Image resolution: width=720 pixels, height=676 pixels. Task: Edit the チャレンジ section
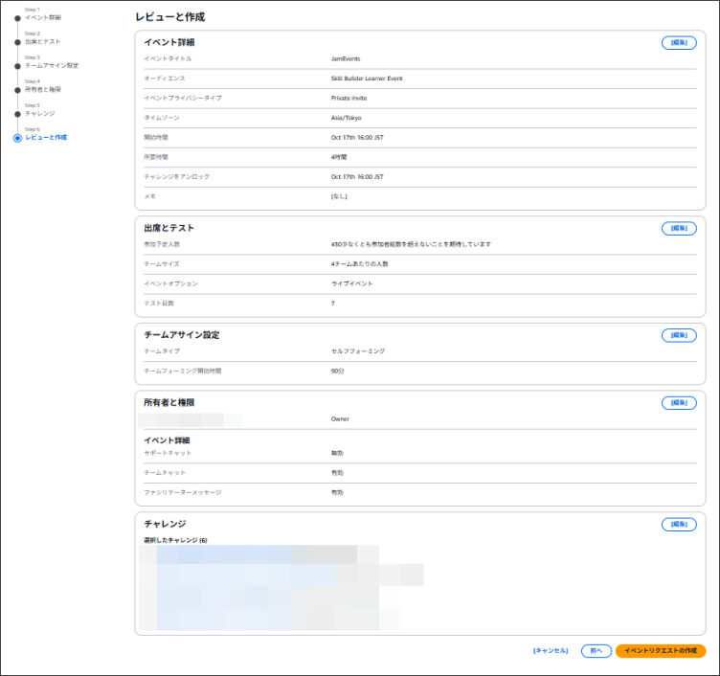(x=679, y=525)
